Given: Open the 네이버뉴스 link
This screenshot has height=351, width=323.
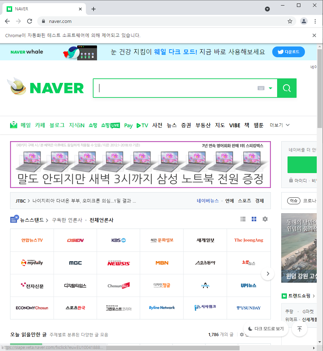Looking at the screenshot, I should click(x=208, y=201).
